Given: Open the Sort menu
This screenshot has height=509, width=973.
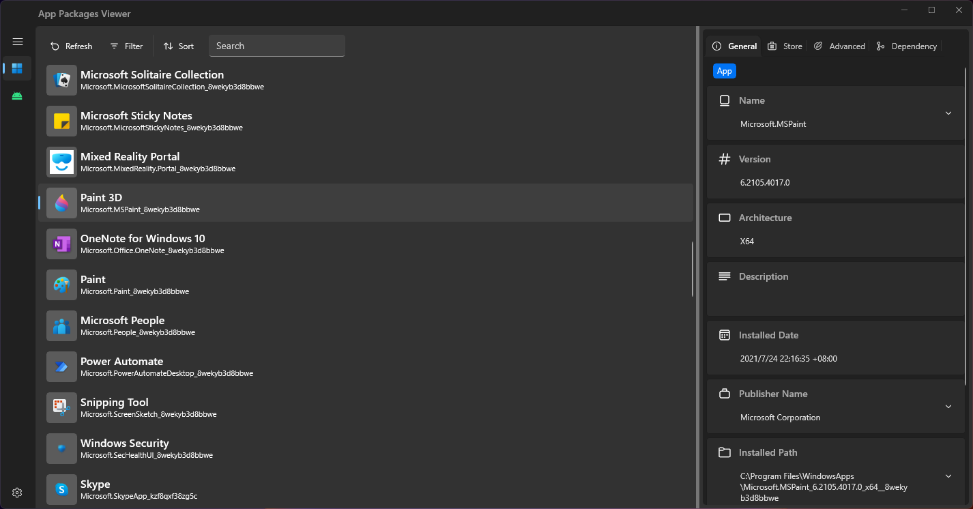Looking at the screenshot, I should [x=179, y=46].
